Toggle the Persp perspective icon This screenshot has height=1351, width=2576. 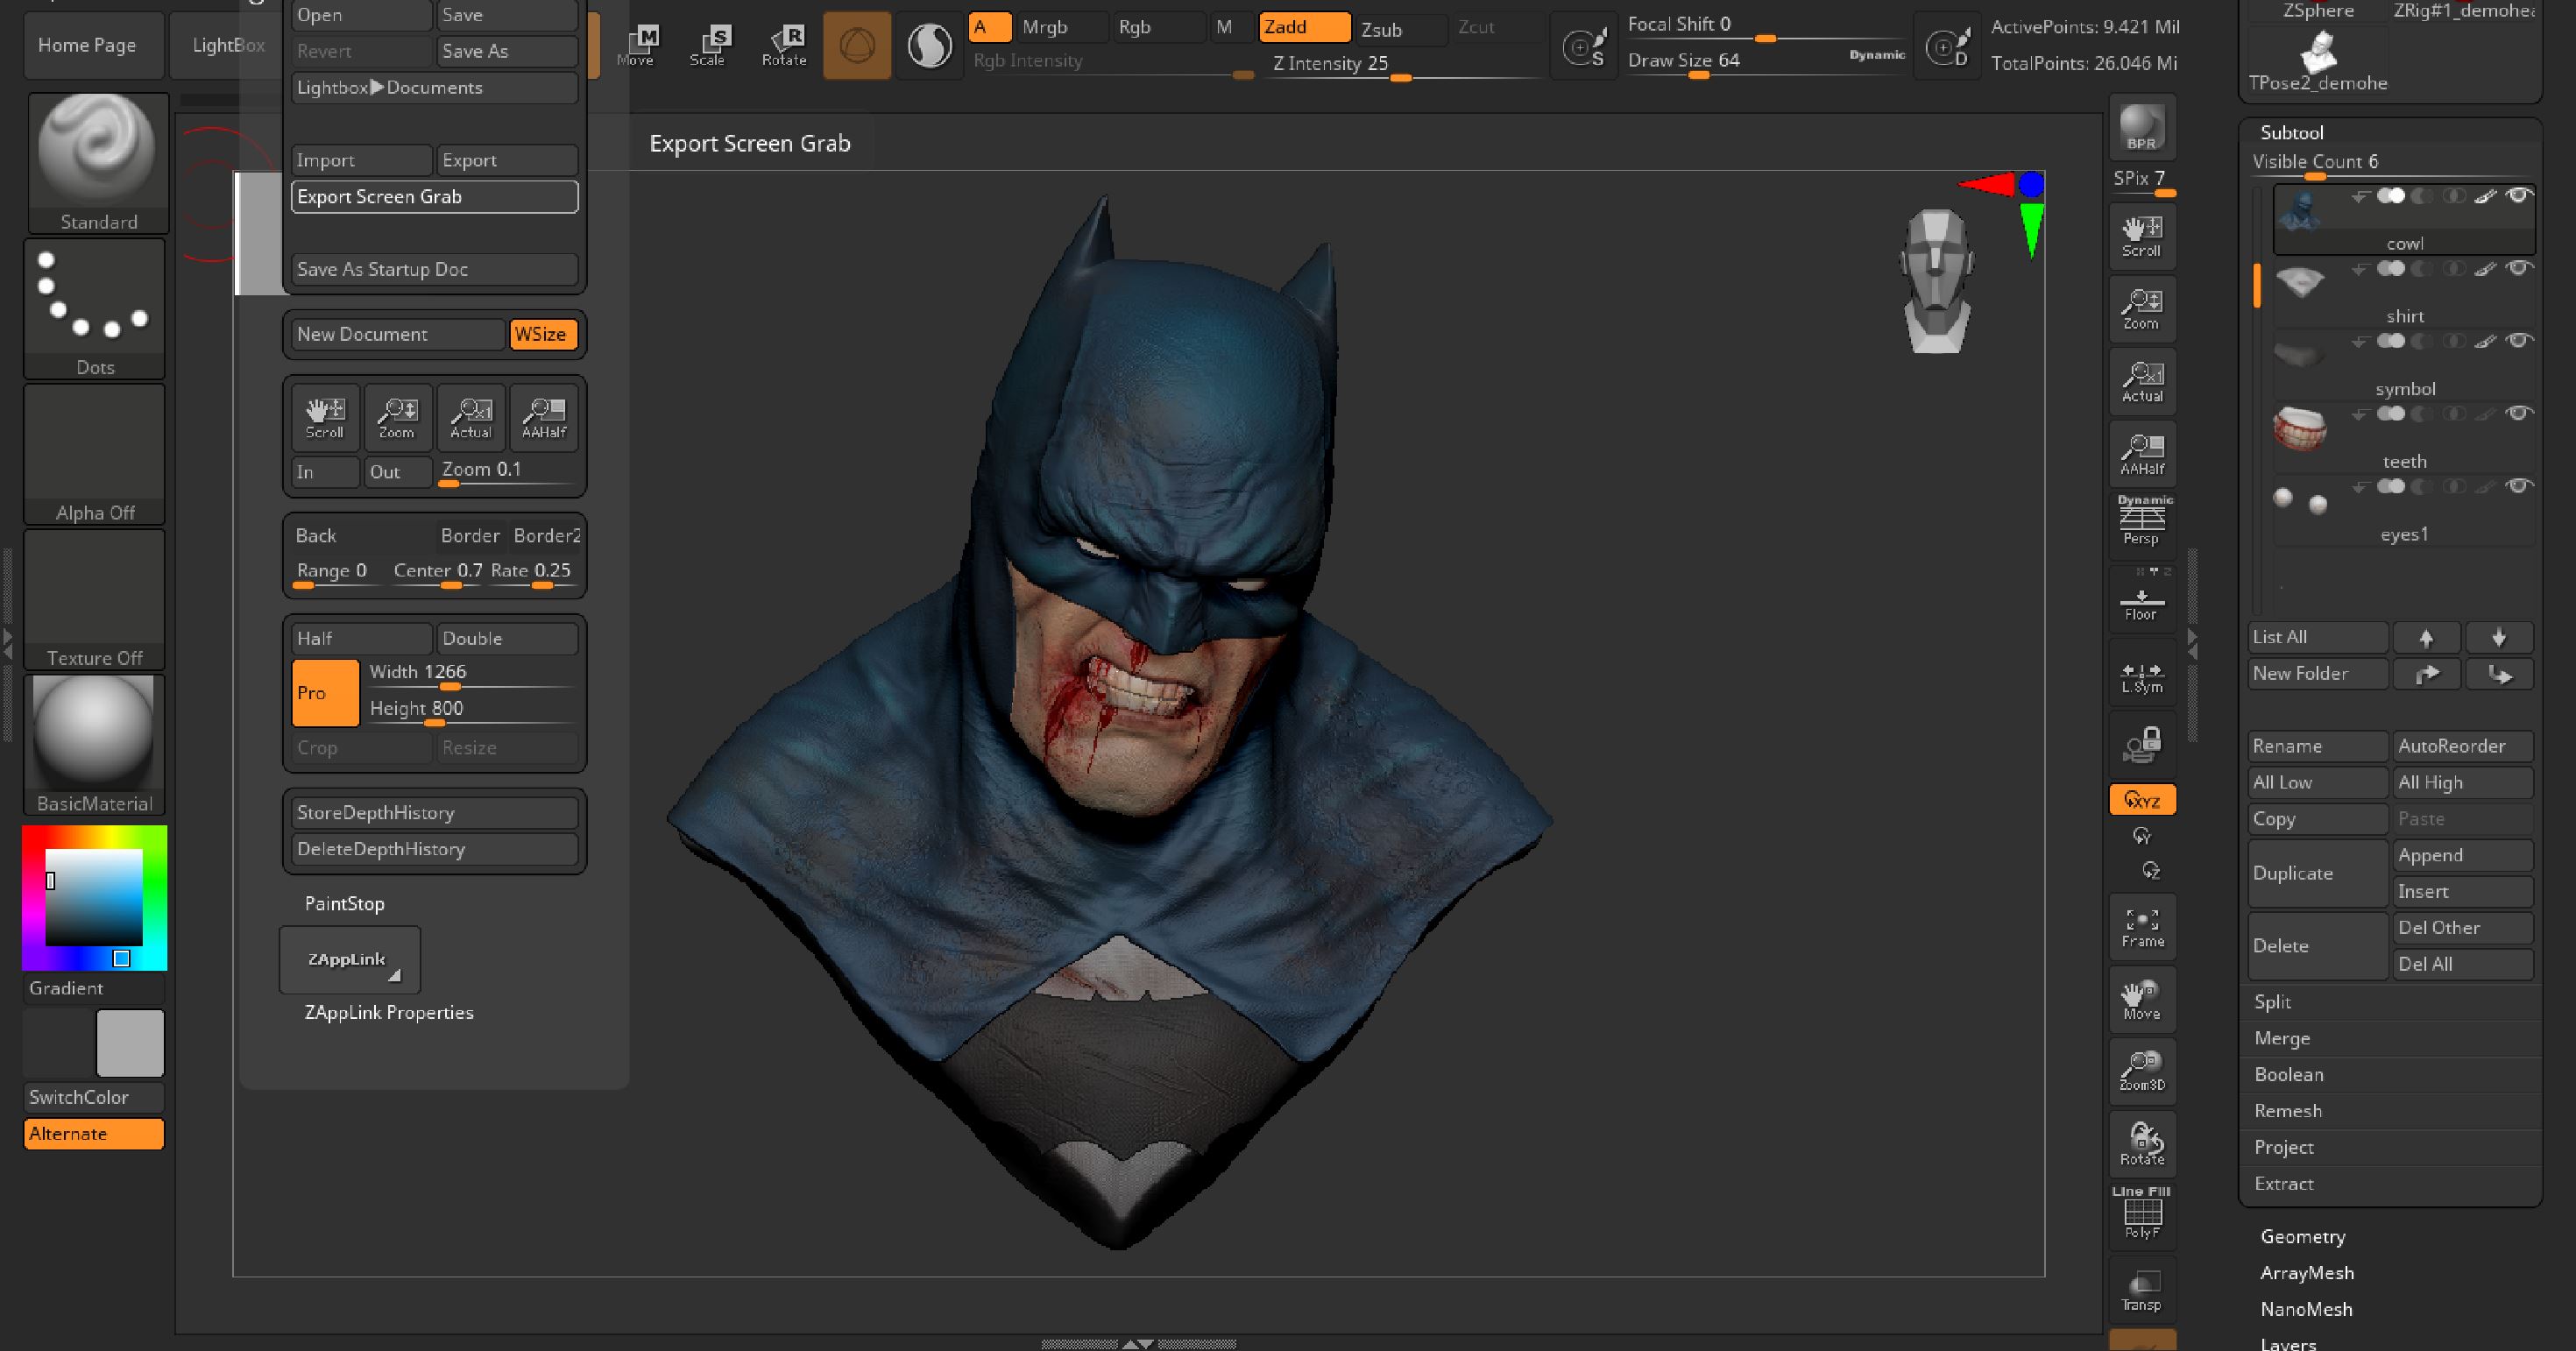[2142, 520]
